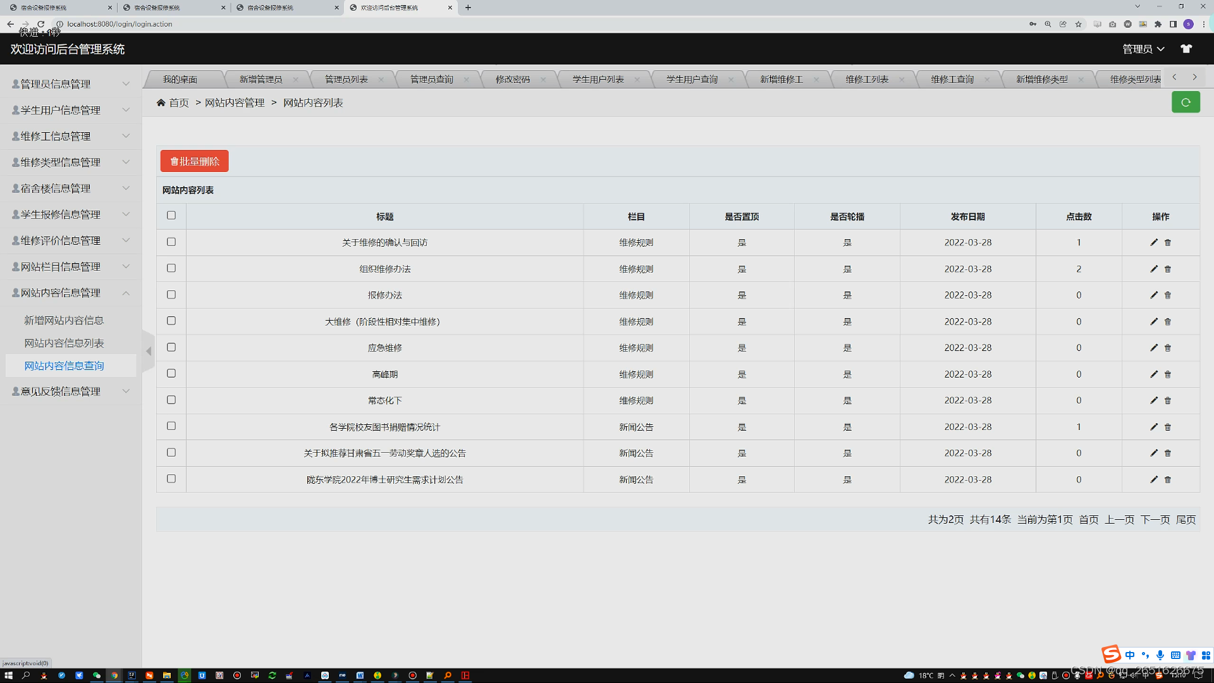
Task: Open the 管理员 user dropdown
Action: click(1143, 49)
